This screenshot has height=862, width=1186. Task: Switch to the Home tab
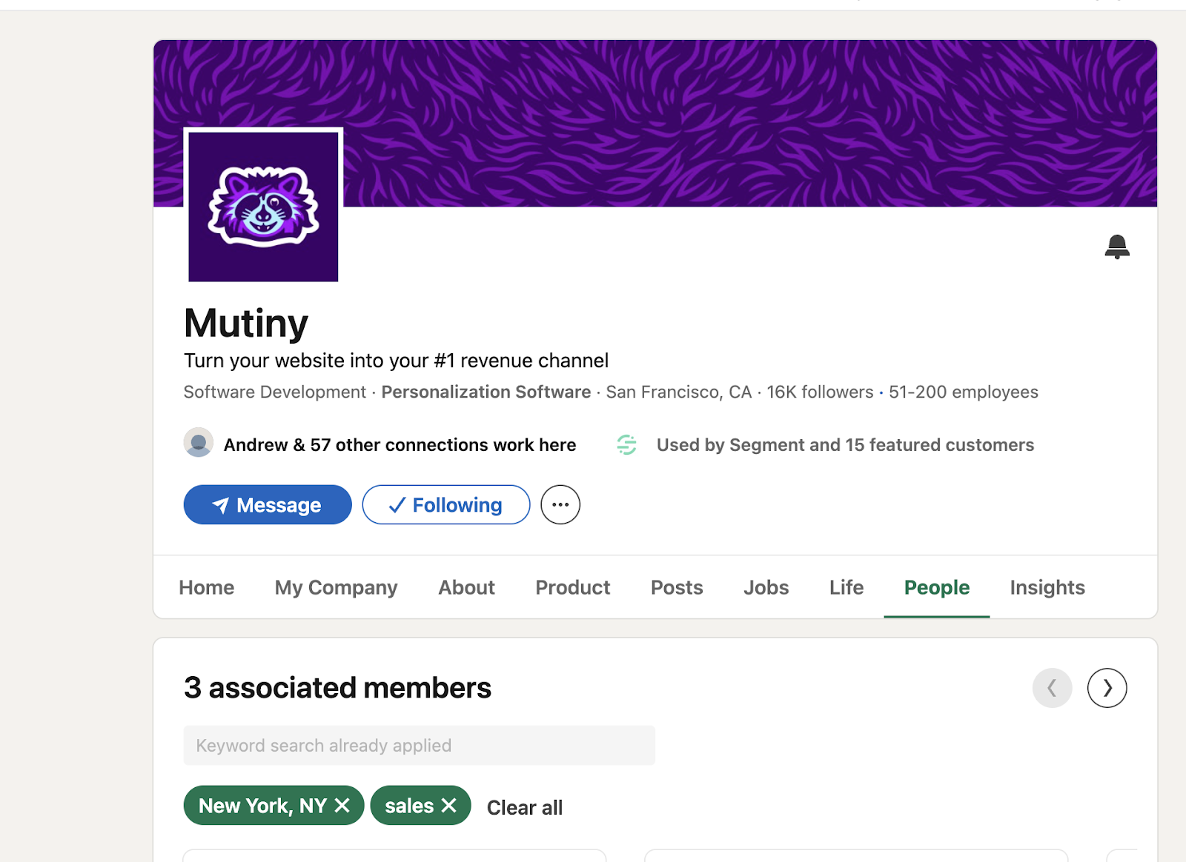[x=207, y=587]
